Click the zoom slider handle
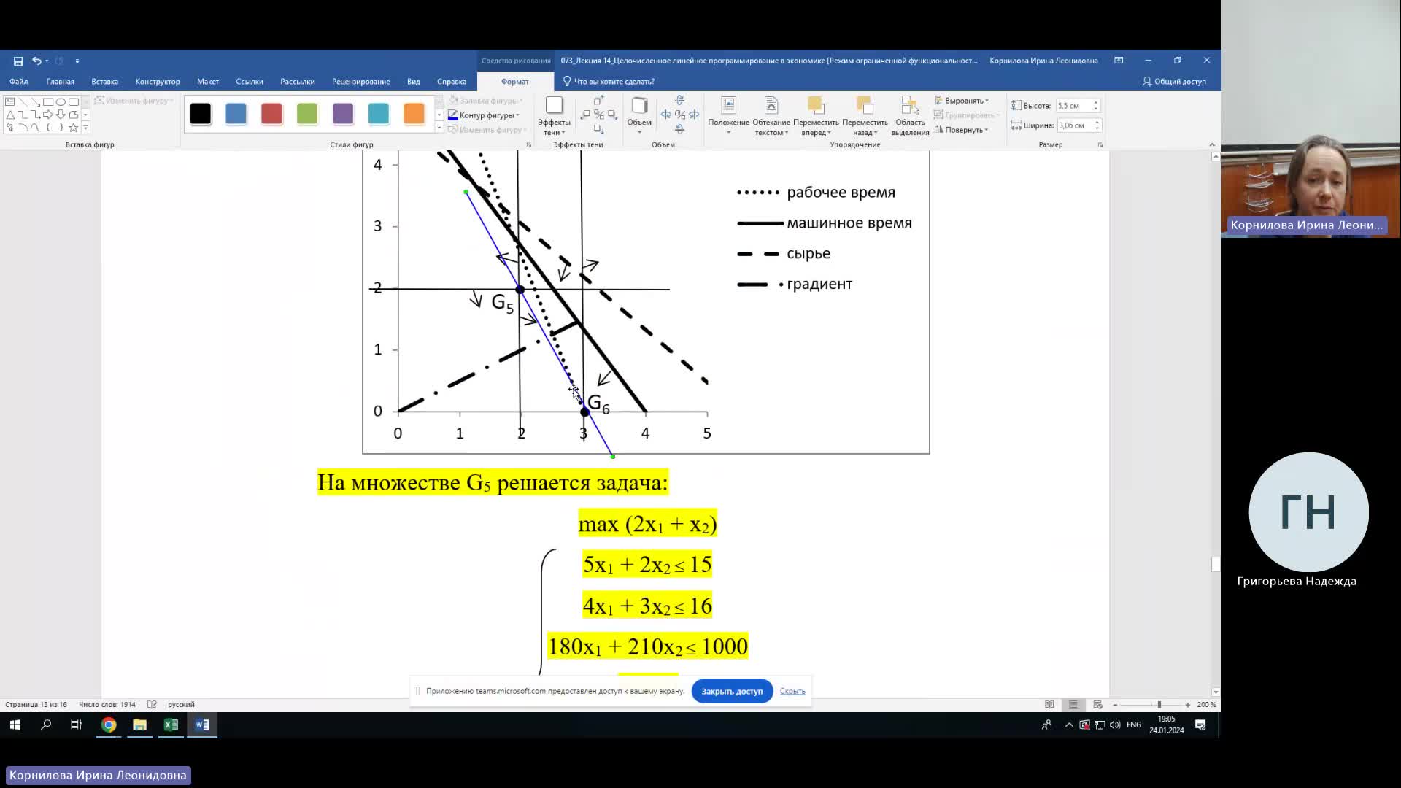The width and height of the screenshot is (1401, 788). tap(1159, 705)
